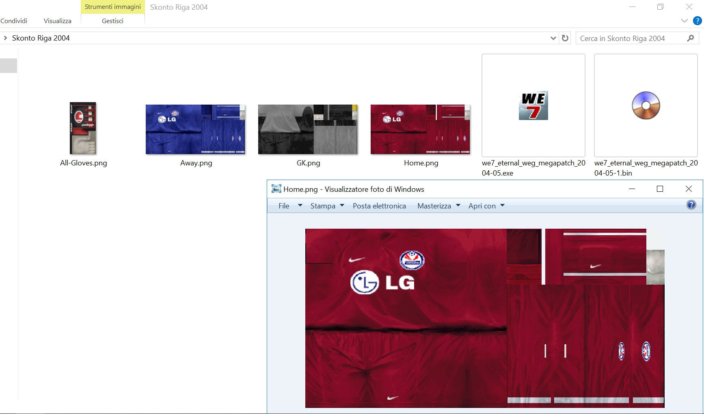Screen dimensions: 704x414
Task: Click Skonto Riga 2004 in the address bar
Action: [41, 38]
